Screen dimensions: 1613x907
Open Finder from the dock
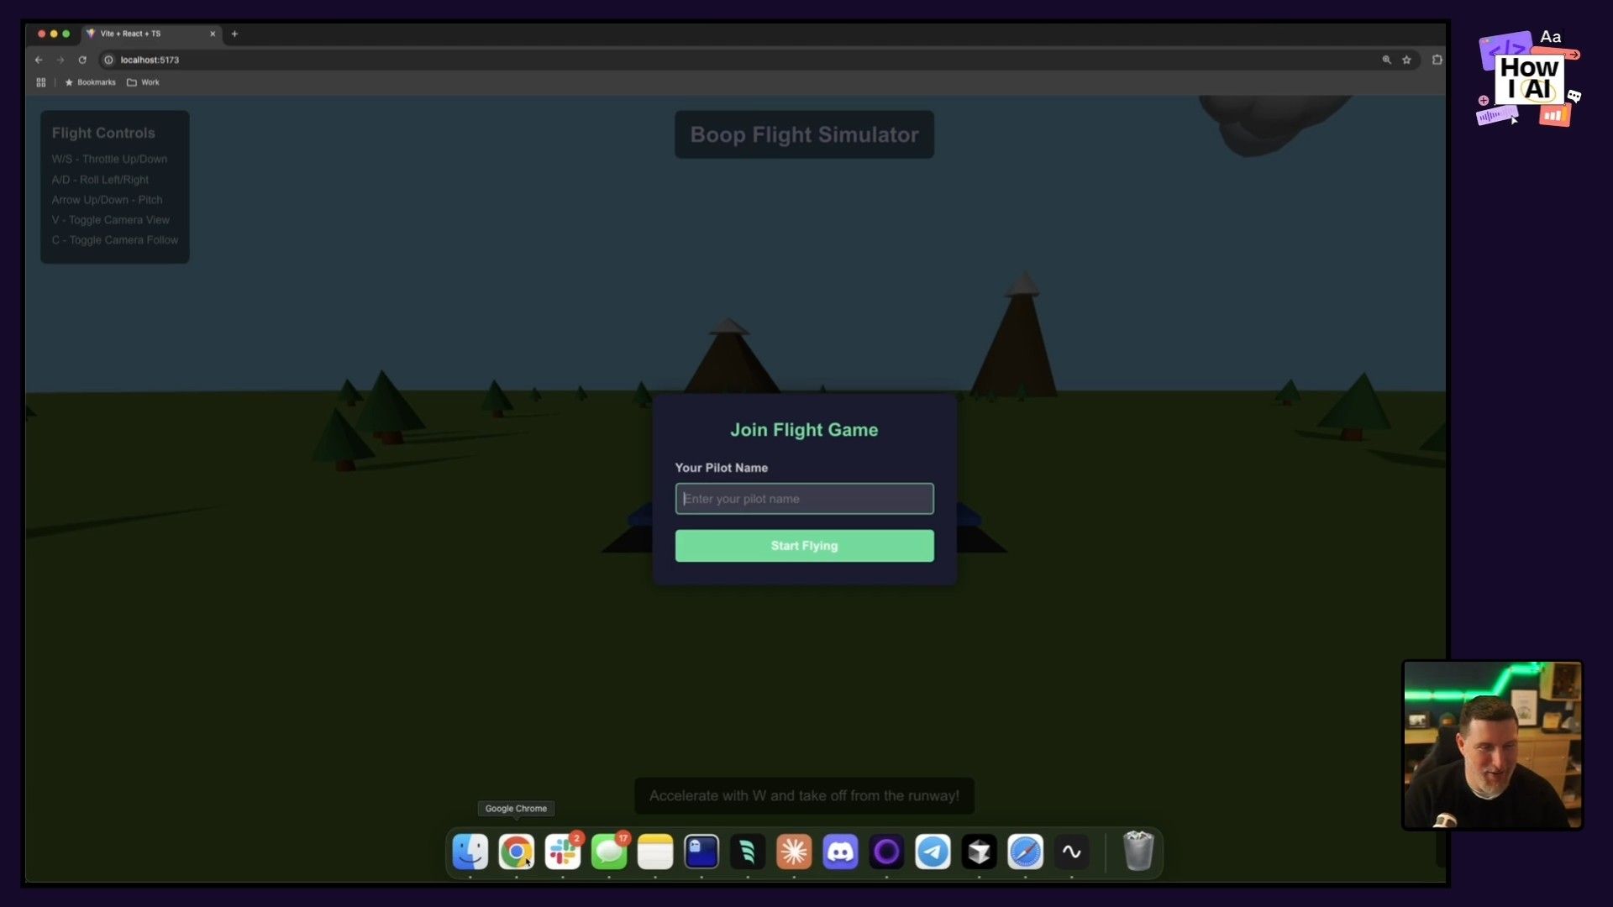[x=470, y=852]
